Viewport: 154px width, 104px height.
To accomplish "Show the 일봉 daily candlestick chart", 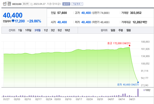I will (x=113, y=30).
